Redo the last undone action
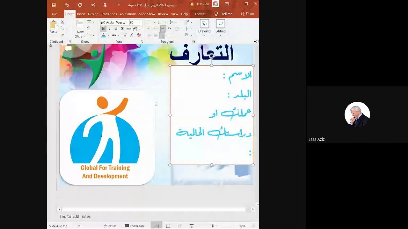408x229 pixels. tap(80, 5)
